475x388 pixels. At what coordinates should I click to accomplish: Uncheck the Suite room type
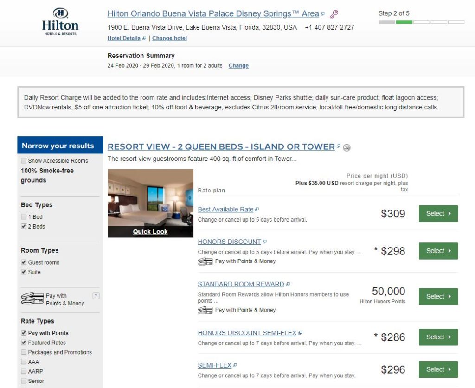tap(24, 272)
